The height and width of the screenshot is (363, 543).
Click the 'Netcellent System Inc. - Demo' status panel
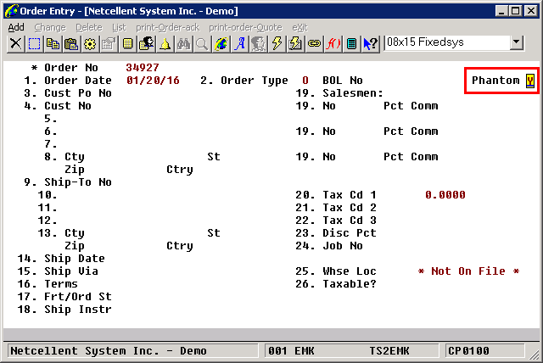coord(133,351)
